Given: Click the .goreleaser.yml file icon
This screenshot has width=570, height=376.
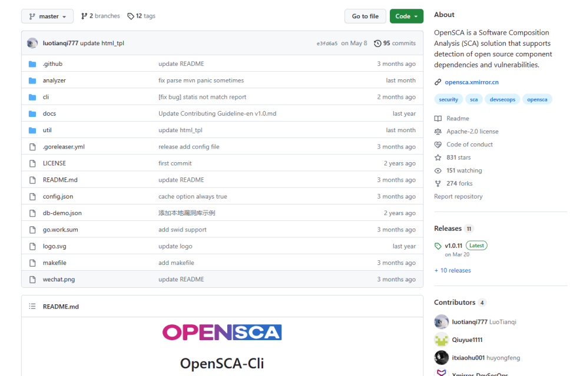Looking at the screenshot, I should click(32, 147).
